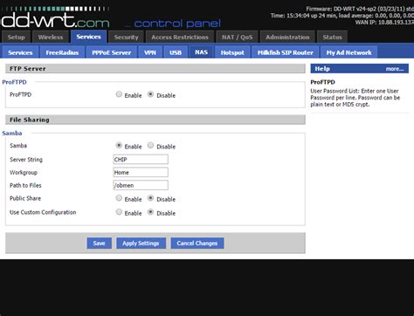
Task: Click the Apply Settings button
Action: point(141,243)
